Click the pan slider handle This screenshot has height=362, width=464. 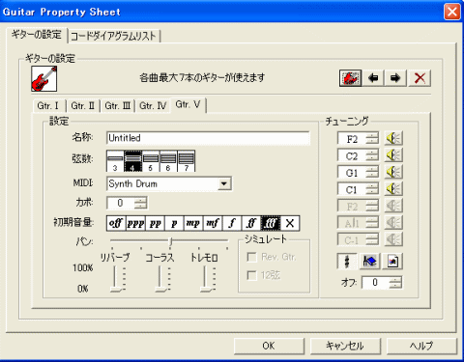pos(170,241)
